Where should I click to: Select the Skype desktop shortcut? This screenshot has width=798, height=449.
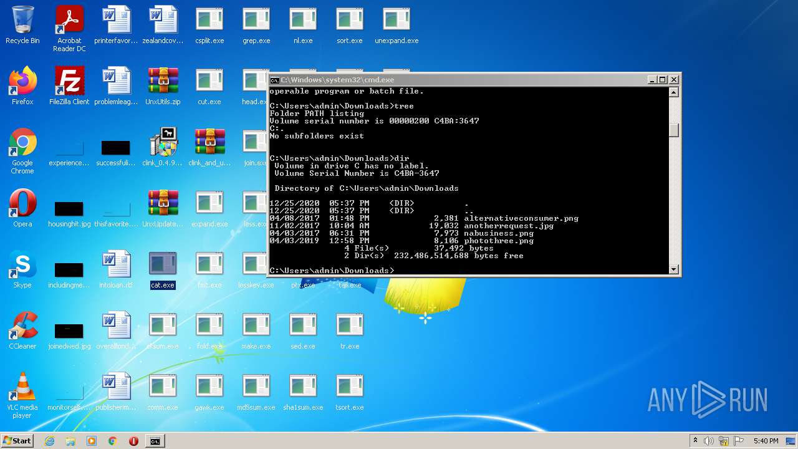[x=22, y=269]
